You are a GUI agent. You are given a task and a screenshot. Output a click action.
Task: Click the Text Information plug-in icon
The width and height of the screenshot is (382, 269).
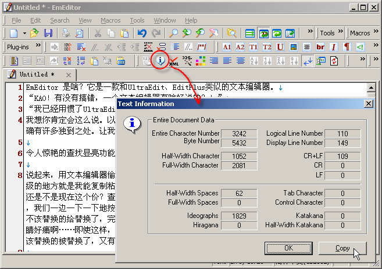160,60
